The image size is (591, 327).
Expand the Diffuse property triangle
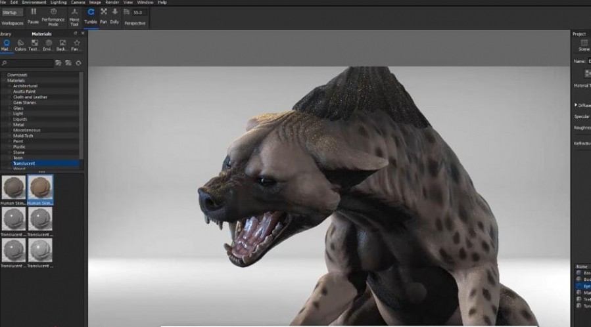tap(576, 105)
